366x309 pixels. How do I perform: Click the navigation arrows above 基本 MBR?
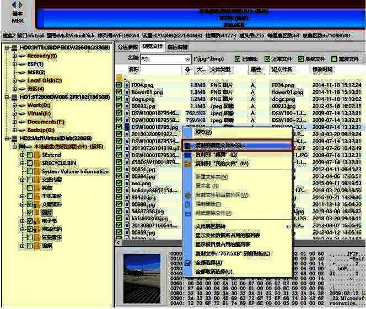click(17, 4)
